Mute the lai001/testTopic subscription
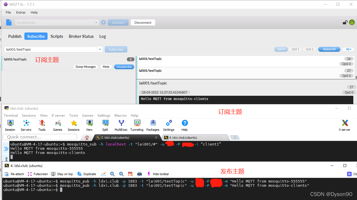Screen dimensions: 357x200 coord(106,67)
